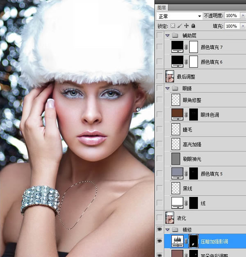Click the 刷眼神光 gray thumbnail

pyautogui.click(x=175, y=159)
